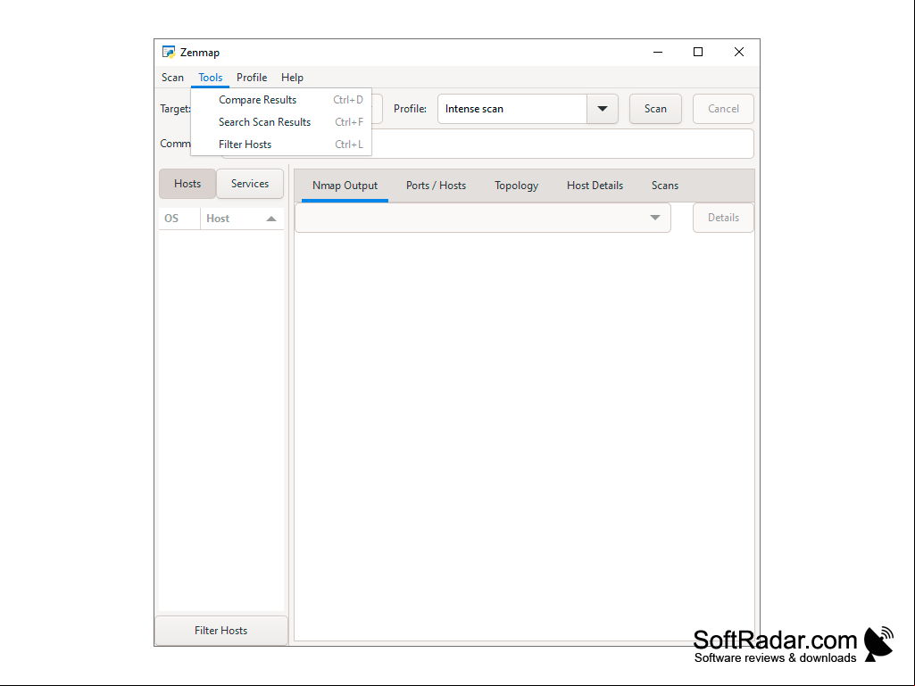Open the Scan menu
Image resolution: width=915 pixels, height=686 pixels.
(172, 78)
